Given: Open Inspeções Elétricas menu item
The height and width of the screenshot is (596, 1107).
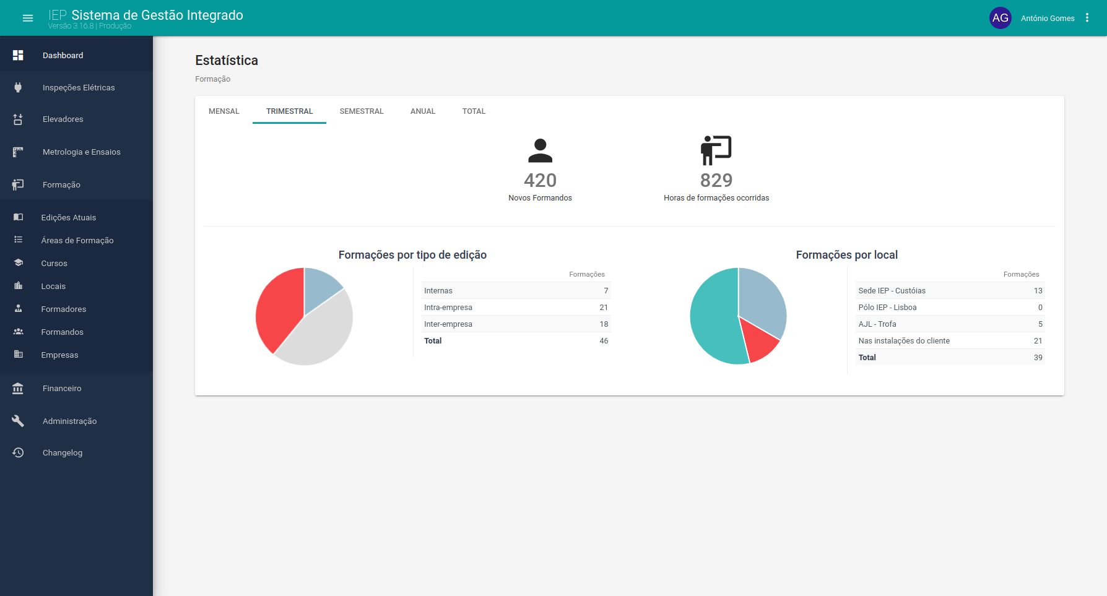Looking at the screenshot, I should [76, 87].
